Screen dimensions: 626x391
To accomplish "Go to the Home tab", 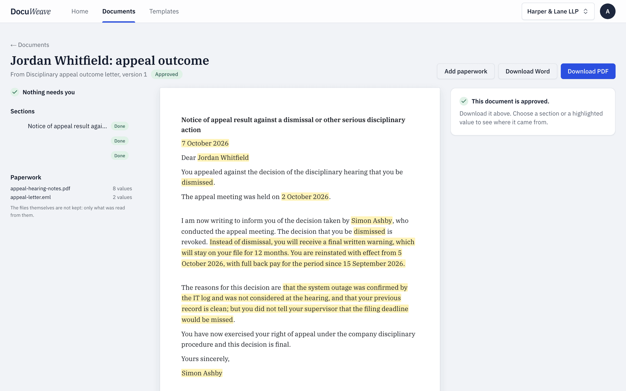I will point(80,11).
